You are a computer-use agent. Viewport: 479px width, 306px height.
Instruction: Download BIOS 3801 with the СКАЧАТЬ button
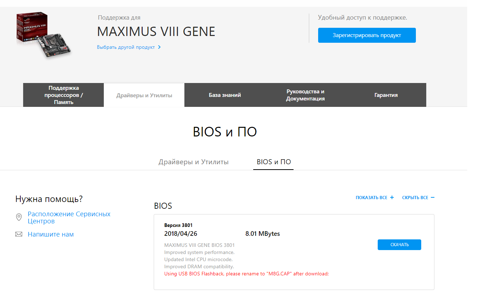coord(399,245)
